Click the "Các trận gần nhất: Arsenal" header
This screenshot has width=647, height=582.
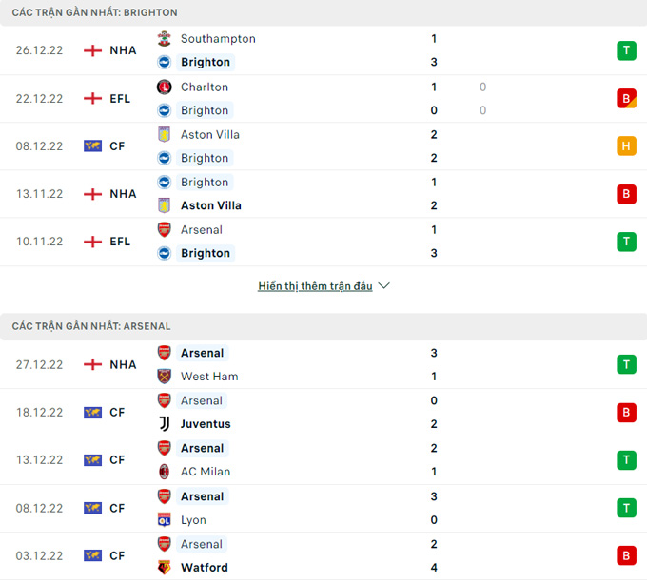91,326
